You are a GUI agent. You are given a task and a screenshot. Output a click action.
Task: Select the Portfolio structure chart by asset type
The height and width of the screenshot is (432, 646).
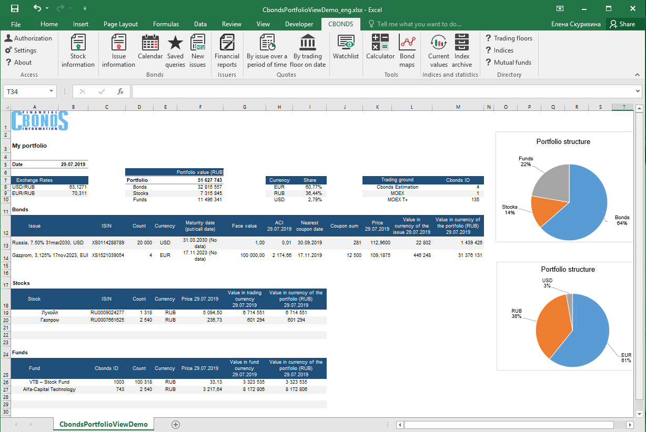pos(564,187)
